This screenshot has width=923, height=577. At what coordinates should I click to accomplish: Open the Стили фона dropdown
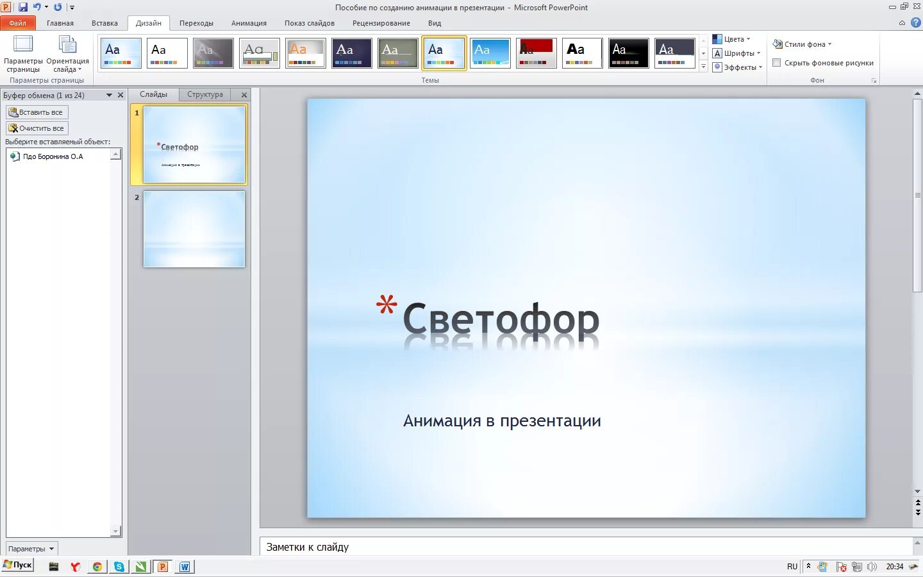(x=802, y=44)
